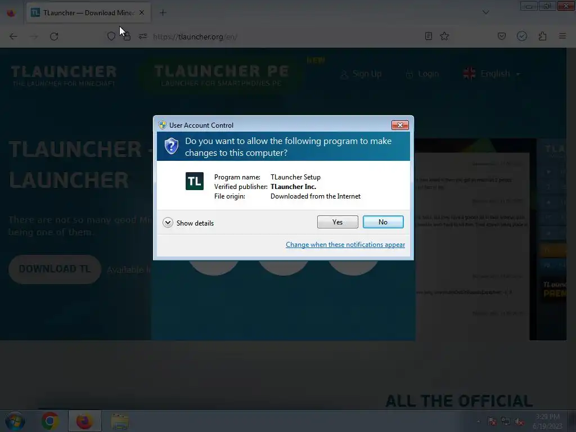576x432 pixels.
Task: Close the User Account Control dialog
Action: tap(400, 125)
